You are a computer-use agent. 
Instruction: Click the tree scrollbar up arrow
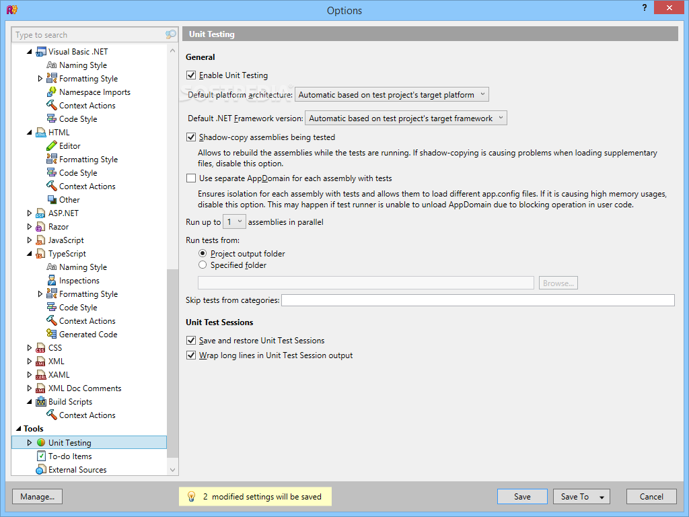click(173, 51)
